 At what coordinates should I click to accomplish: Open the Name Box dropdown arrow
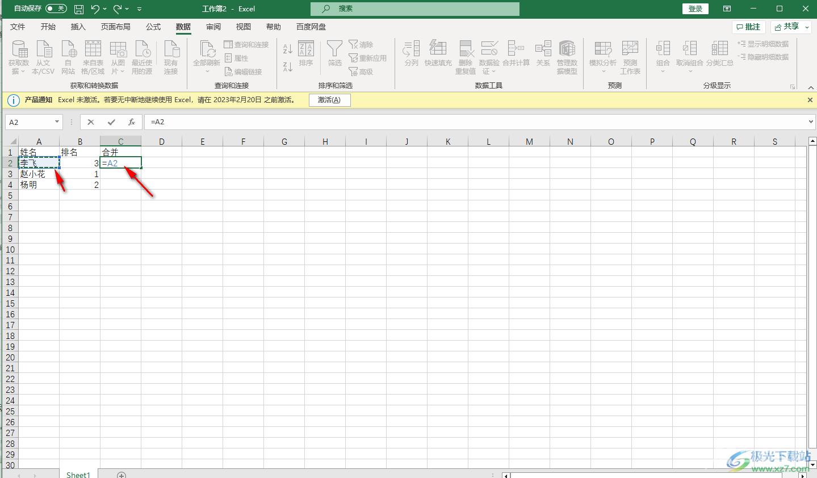pyautogui.click(x=57, y=122)
